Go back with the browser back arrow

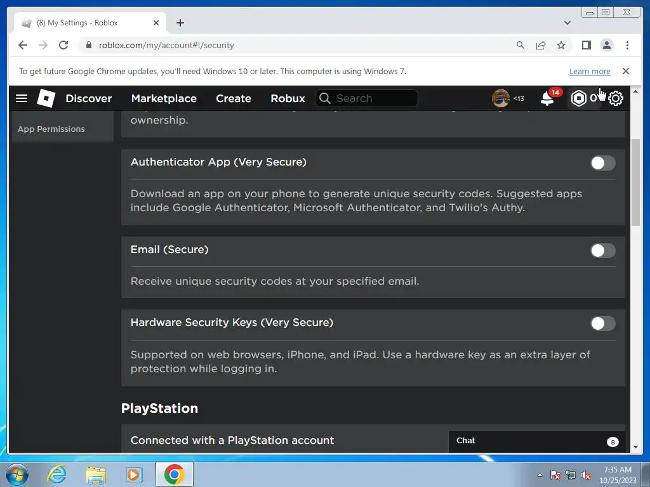23,45
